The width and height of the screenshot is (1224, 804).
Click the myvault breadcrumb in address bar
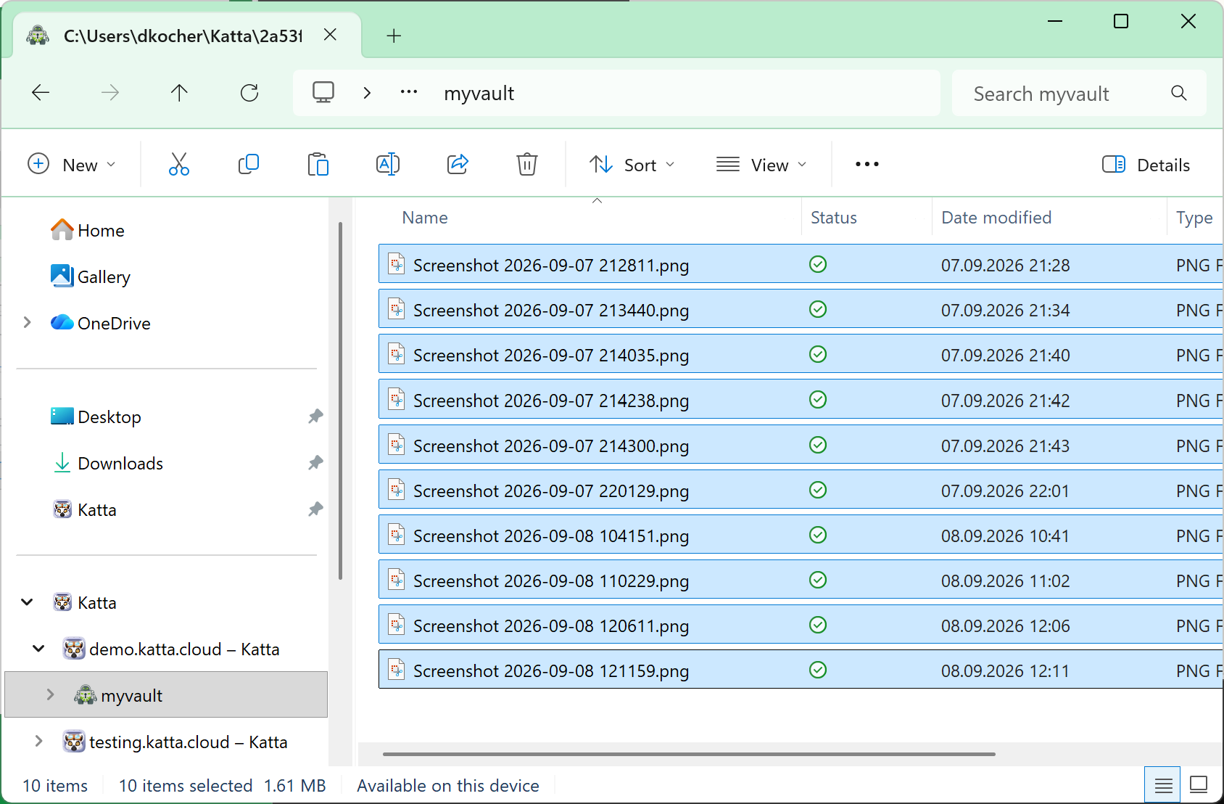(479, 94)
